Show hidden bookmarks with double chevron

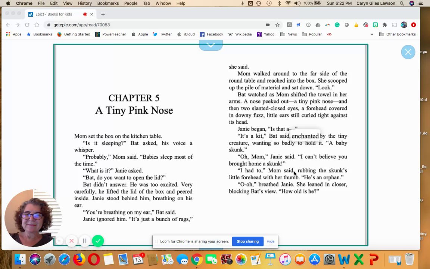[x=372, y=34]
